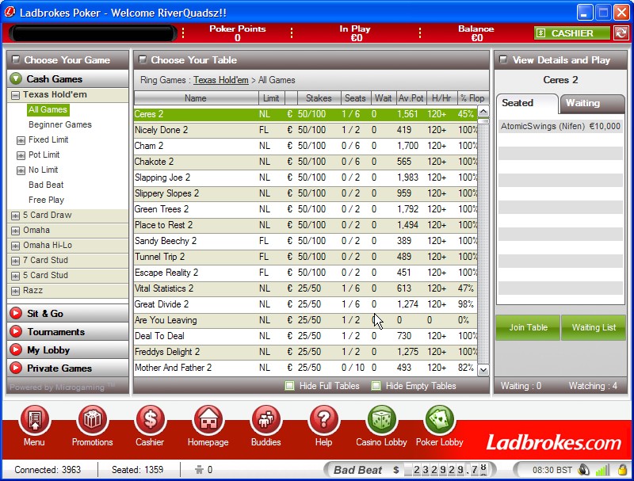Image resolution: width=634 pixels, height=481 pixels.
Task: Select All Games in the game tree
Action: (48, 109)
